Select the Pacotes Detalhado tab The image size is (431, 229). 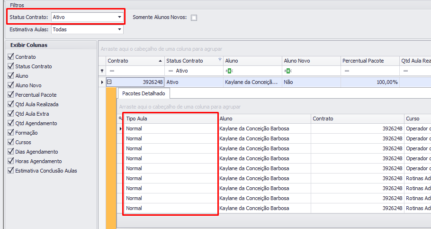(141, 93)
